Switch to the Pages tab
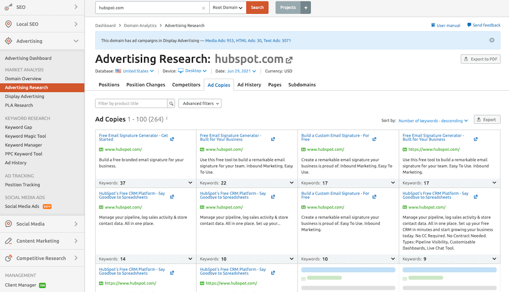The image size is (509, 292). coord(275,85)
